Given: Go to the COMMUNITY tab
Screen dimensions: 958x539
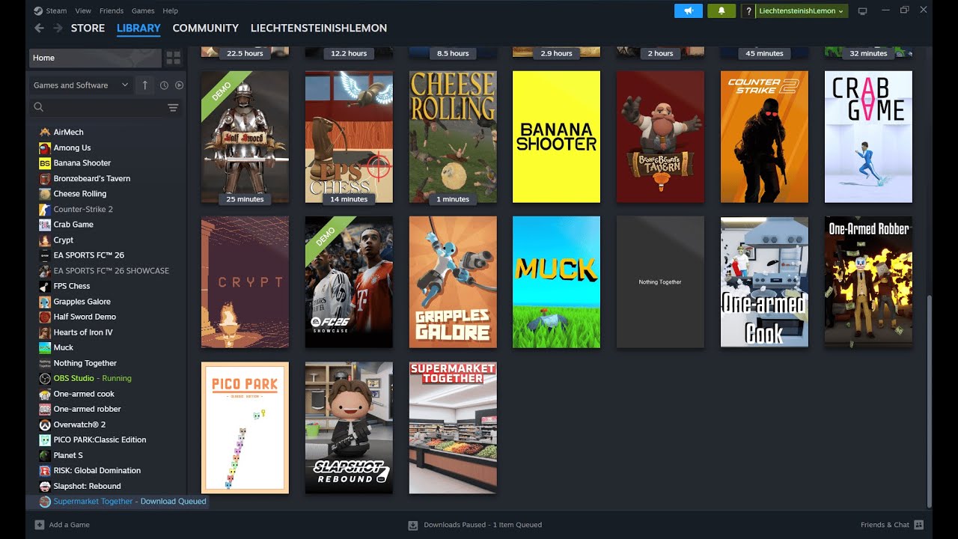Looking at the screenshot, I should [205, 28].
